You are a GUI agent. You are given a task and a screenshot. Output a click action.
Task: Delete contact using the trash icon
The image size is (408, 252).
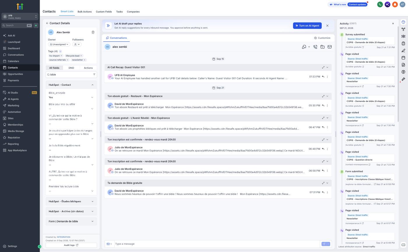click(93, 32)
